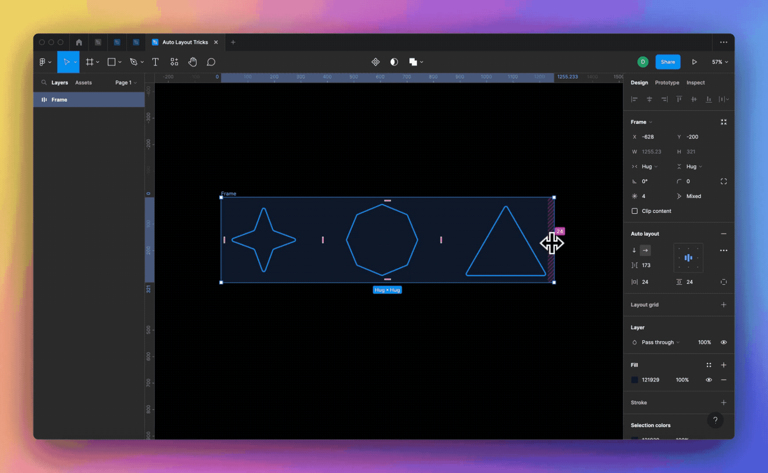The height and width of the screenshot is (473, 768).
Task: Click the Home icon
Action: coord(79,42)
